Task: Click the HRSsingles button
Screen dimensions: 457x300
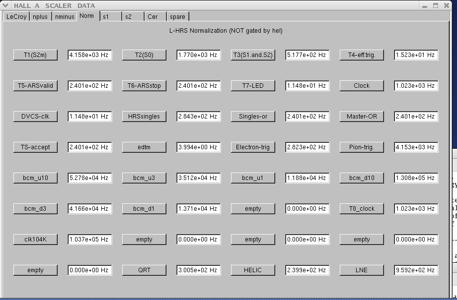Action: 144,117
